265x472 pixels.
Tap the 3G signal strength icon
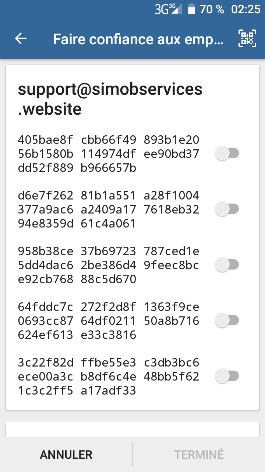pyautogui.click(x=168, y=9)
